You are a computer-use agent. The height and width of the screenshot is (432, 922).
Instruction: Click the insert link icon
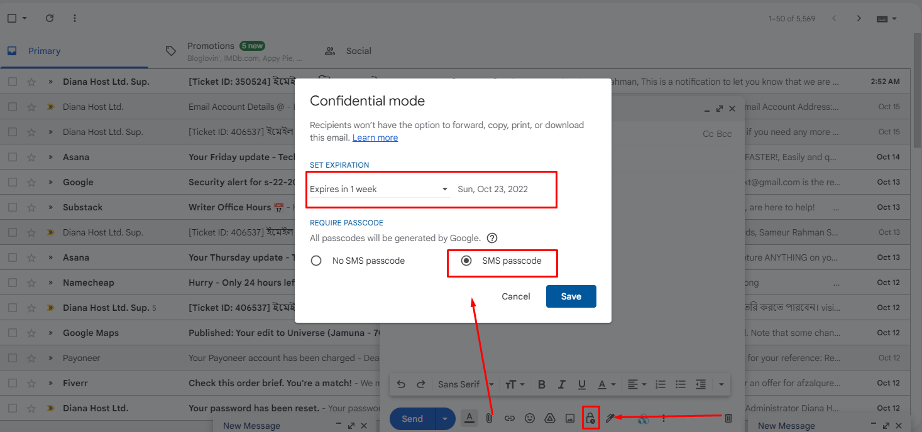click(510, 418)
